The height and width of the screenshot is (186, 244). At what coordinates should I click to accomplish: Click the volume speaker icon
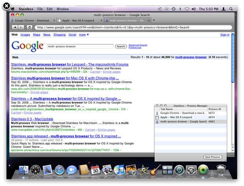coord(194,9)
